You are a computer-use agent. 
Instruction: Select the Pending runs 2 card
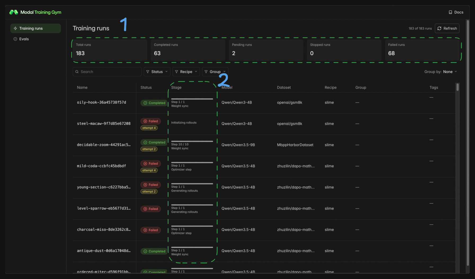[x=266, y=50]
